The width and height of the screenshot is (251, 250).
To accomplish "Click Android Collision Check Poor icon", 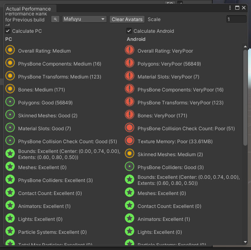I will [130, 127].
